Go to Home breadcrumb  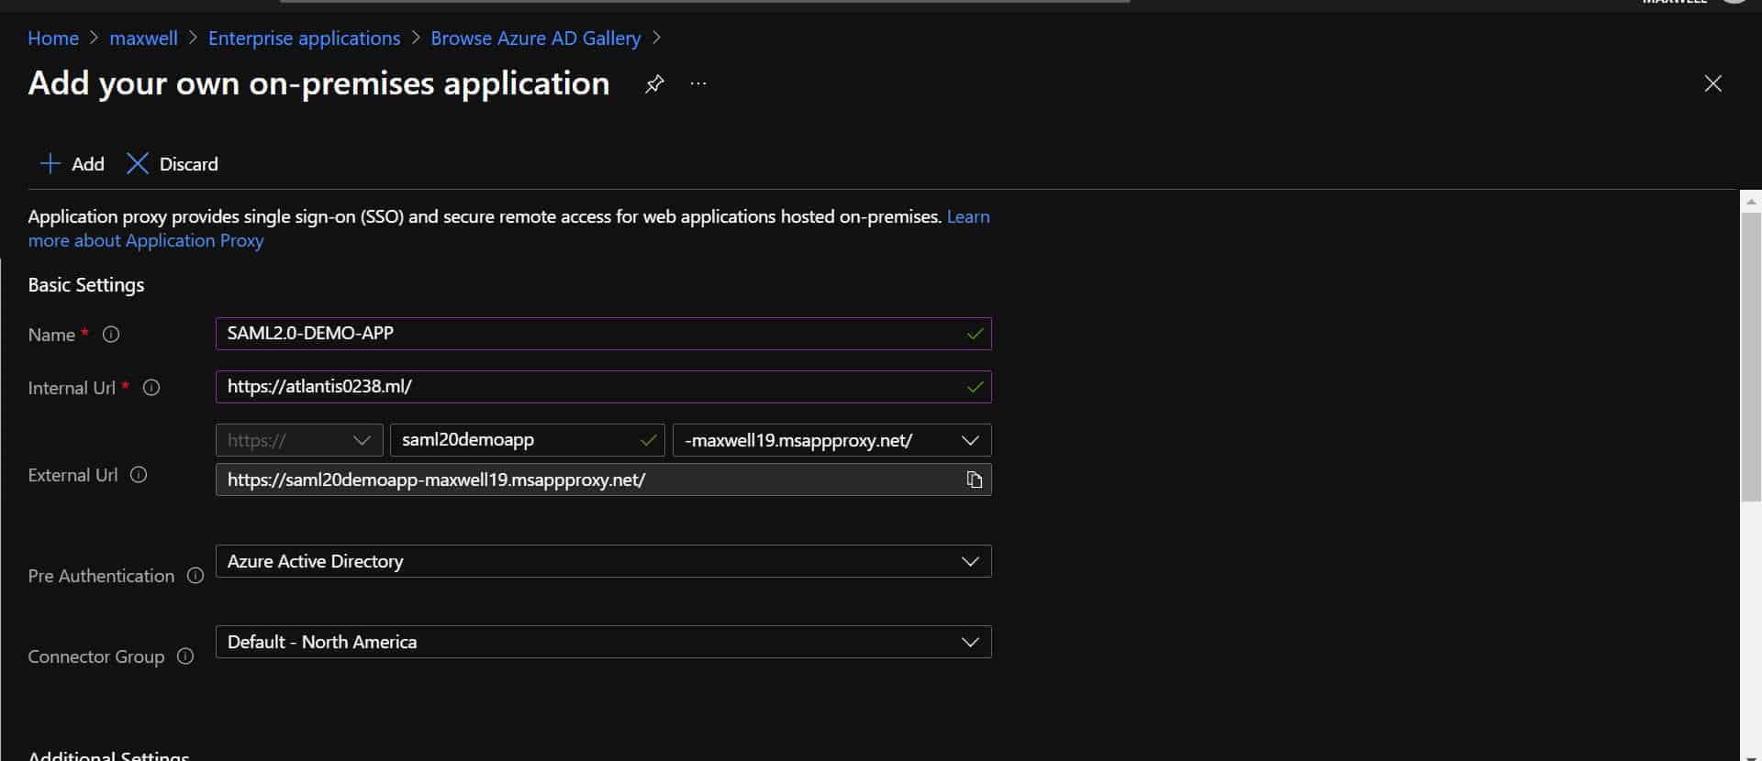pos(53,39)
